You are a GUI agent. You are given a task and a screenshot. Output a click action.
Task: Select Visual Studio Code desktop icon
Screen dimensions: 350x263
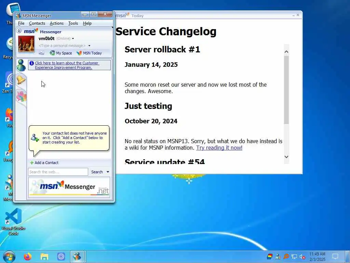click(13, 222)
